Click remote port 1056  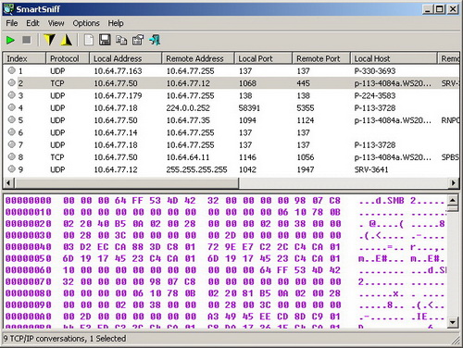(x=306, y=157)
